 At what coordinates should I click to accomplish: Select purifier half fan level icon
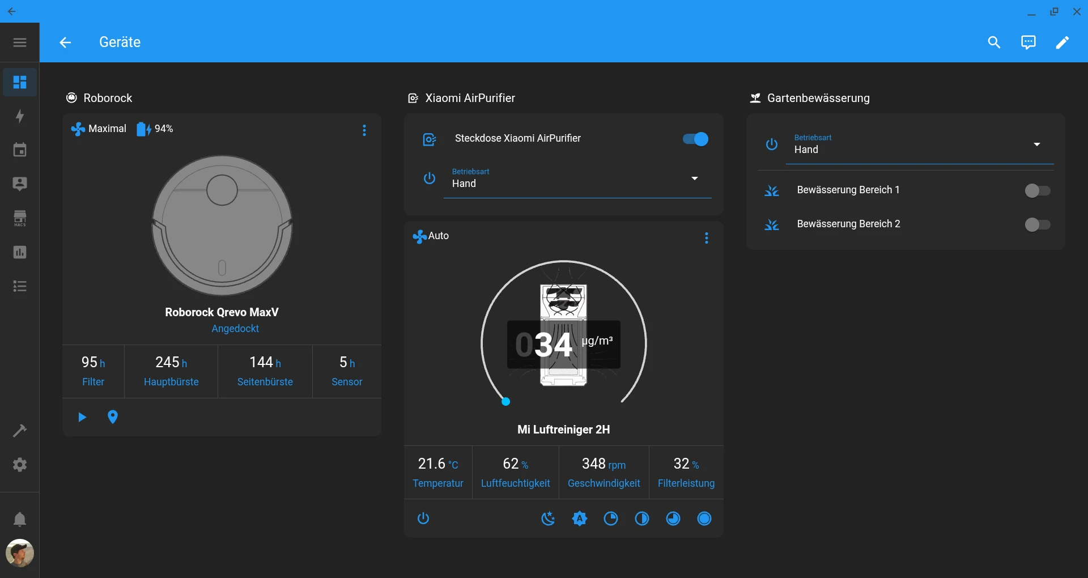(x=642, y=518)
